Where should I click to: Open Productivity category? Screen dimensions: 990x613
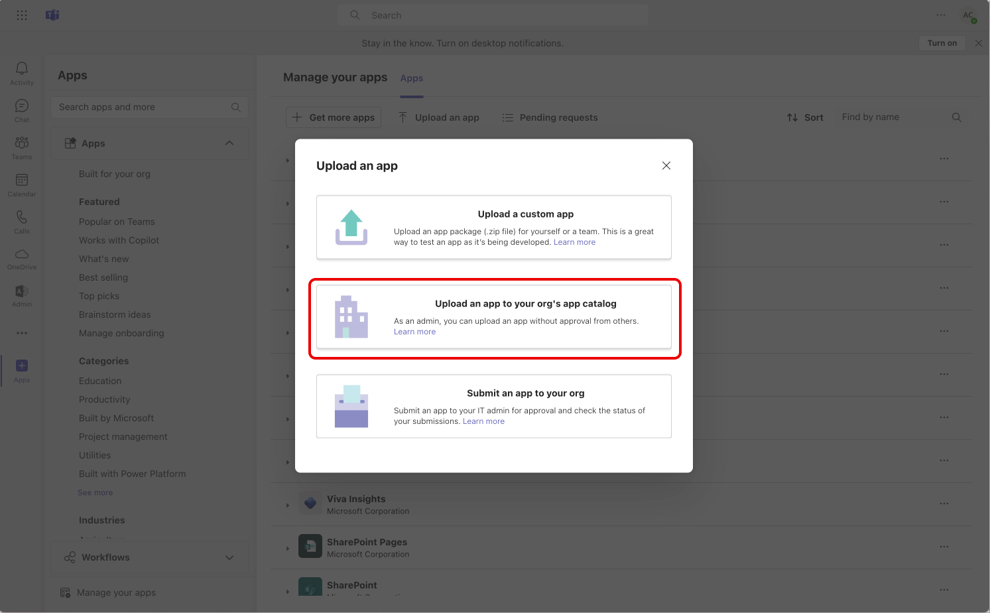coord(105,399)
